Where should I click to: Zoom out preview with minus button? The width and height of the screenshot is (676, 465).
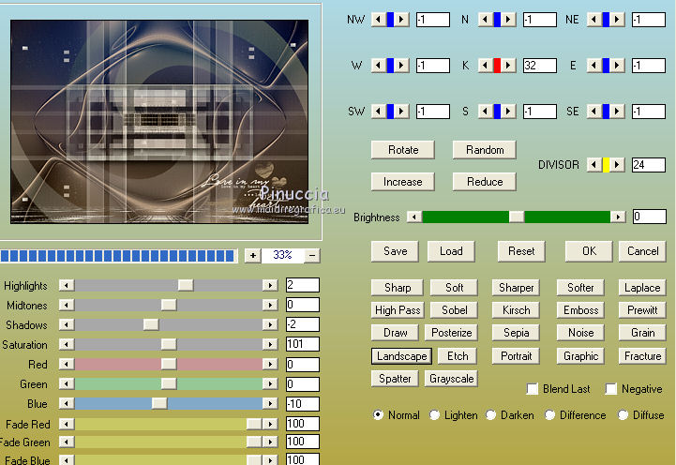(312, 256)
